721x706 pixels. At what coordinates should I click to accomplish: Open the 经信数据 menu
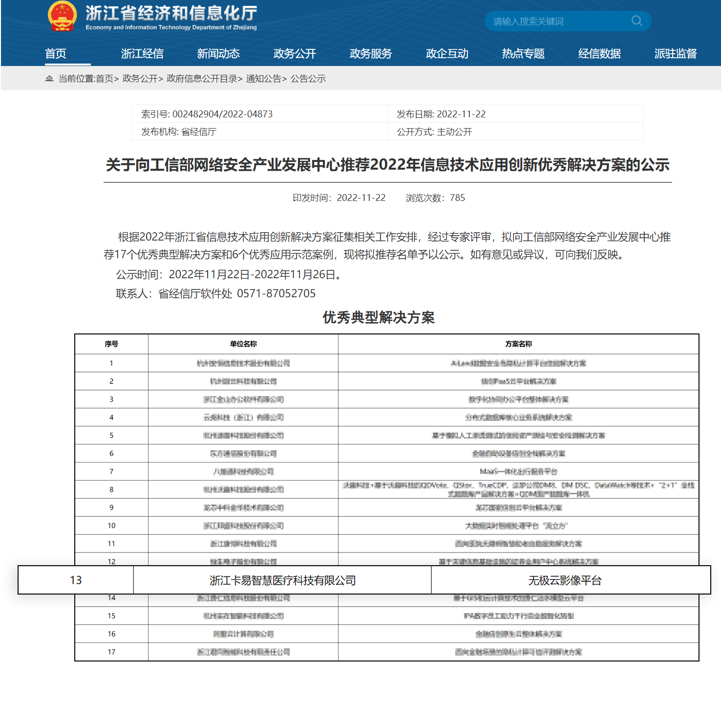[599, 54]
